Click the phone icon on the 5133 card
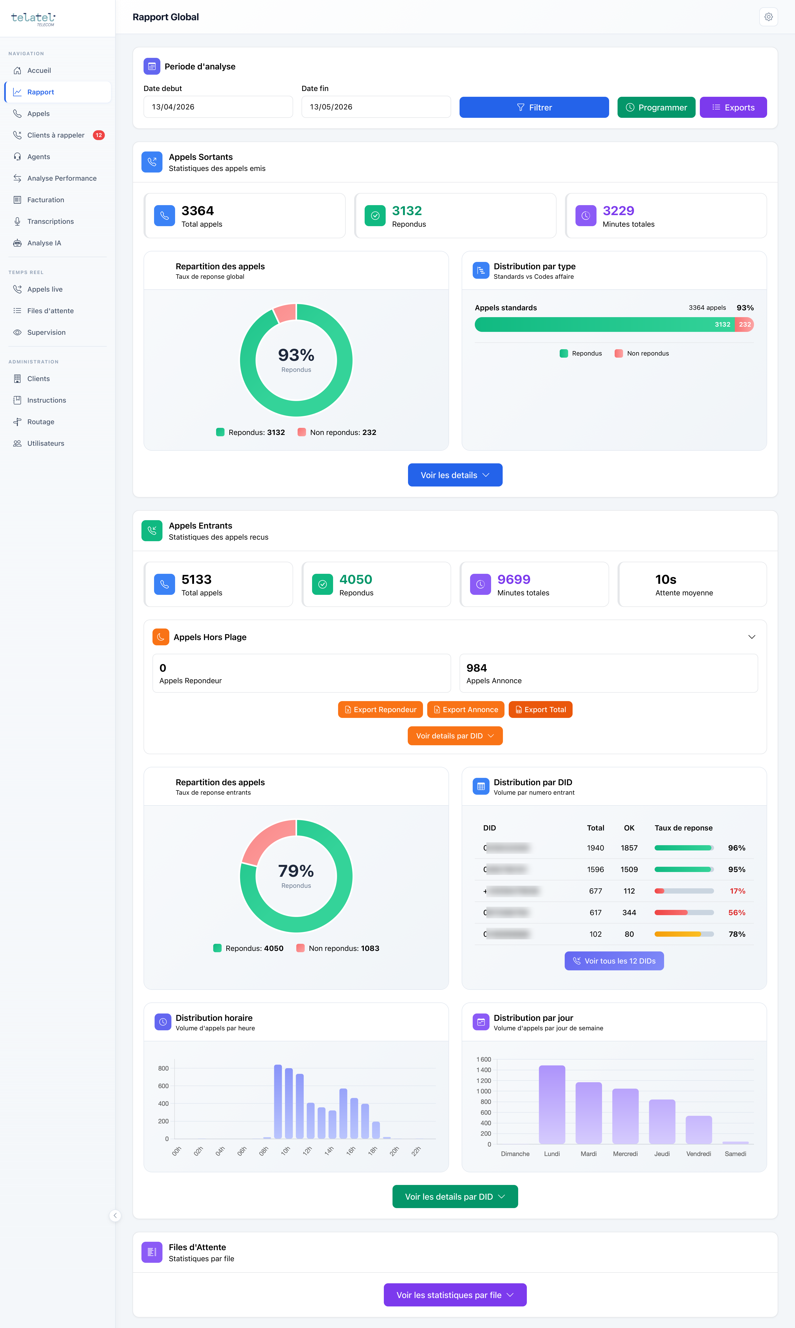Screen dimensions: 795x1328 point(165,584)
